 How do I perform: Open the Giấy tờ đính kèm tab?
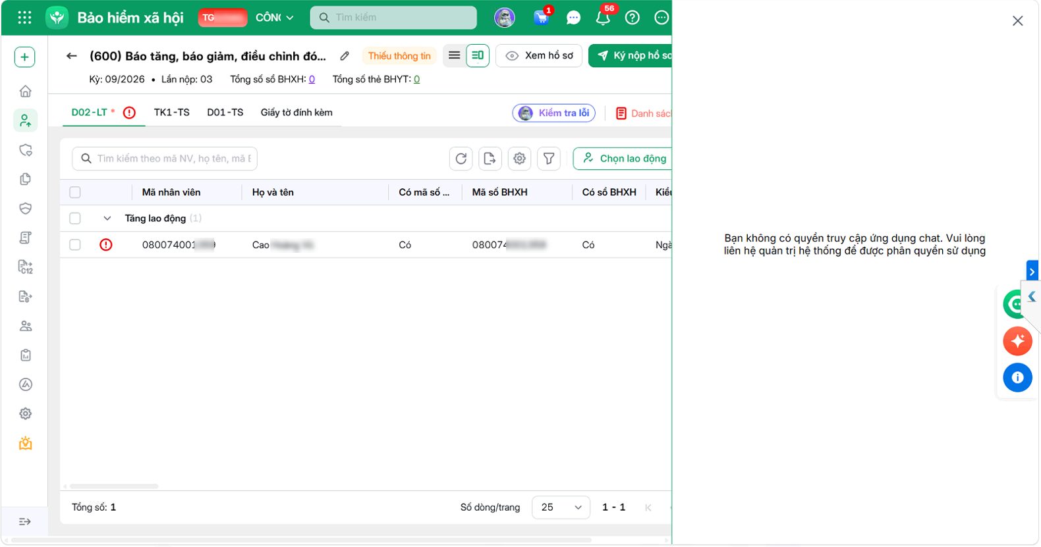pos(296,113)
